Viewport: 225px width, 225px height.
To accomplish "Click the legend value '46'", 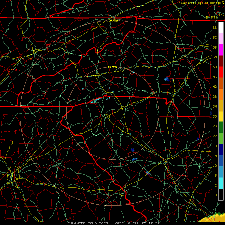I will [x=215, y=77].
